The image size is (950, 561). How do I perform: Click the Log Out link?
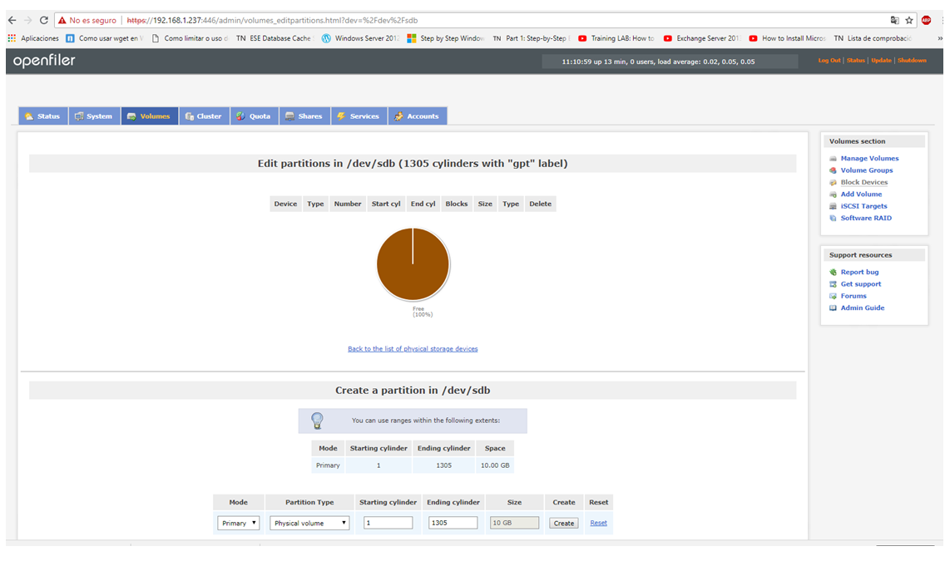coord(829,60)
